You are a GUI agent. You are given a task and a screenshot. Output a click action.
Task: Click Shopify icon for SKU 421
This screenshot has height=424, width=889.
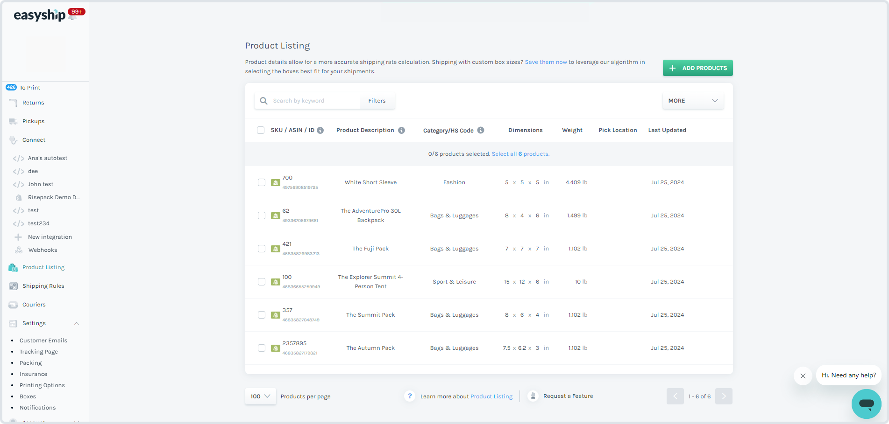[276, 249]
